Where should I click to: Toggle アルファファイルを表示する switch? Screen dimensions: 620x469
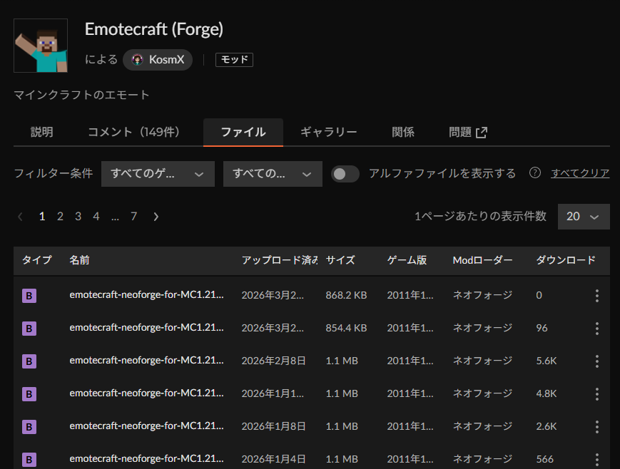(345, 174)
